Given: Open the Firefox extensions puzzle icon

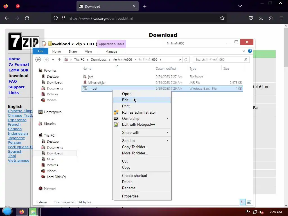Looking at the screenshot, I should [271, 18].
